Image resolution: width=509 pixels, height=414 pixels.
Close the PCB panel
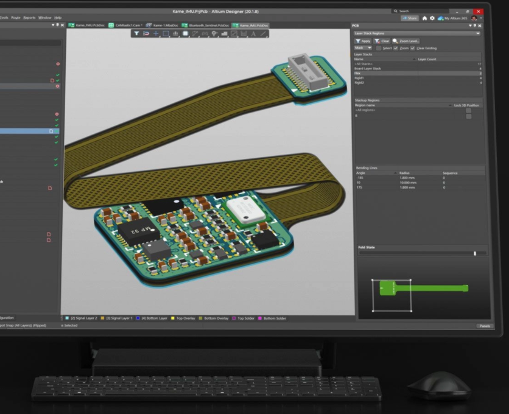479,26
